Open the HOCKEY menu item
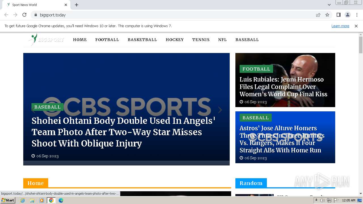The height and width of the screenshot is (204, 363). click(x=174, y=40)
